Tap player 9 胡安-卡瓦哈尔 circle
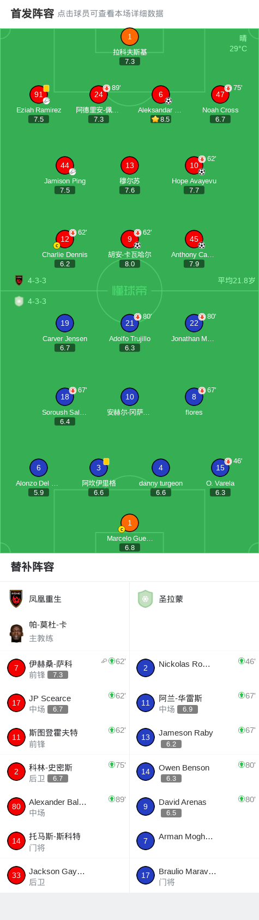The height and width of the screenshot is (920, 259). tap(130, 239)
